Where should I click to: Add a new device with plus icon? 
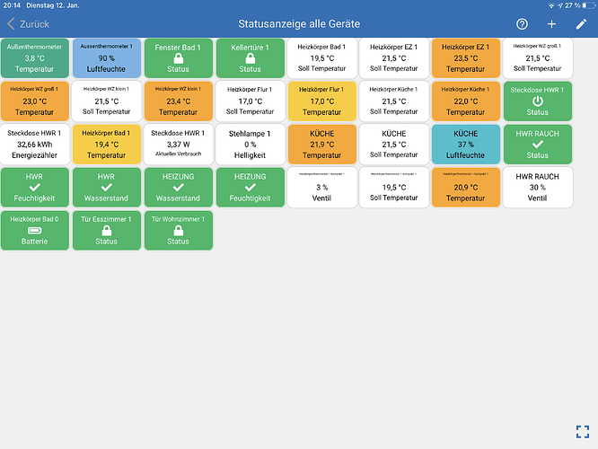click(x=551, y=24)
